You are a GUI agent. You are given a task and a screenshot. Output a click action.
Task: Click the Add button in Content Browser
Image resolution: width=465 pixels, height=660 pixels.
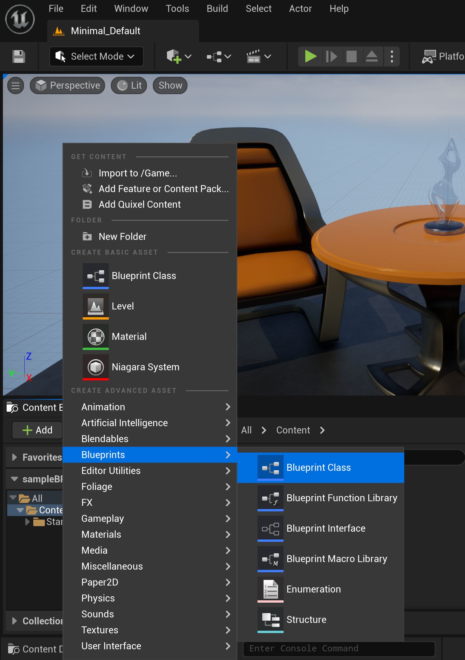37,430
